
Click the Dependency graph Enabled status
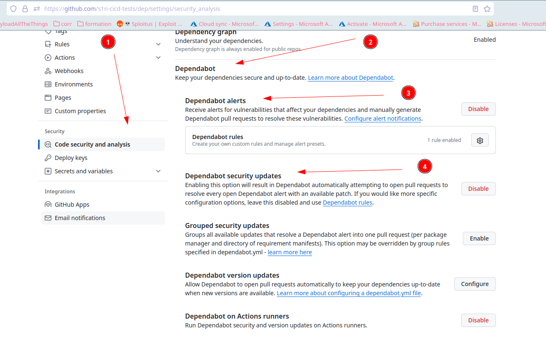coord(485,40)
